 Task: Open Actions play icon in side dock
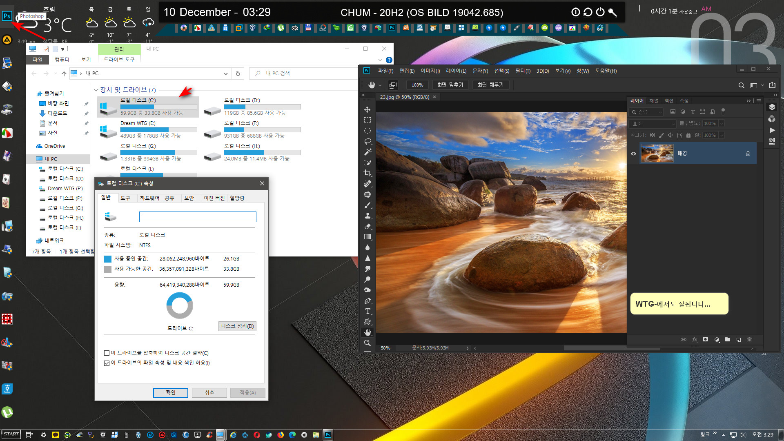[772, 130]
